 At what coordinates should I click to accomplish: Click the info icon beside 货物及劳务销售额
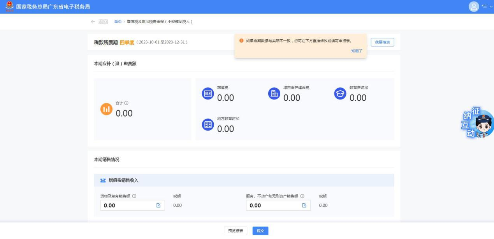tap(134, 196)
